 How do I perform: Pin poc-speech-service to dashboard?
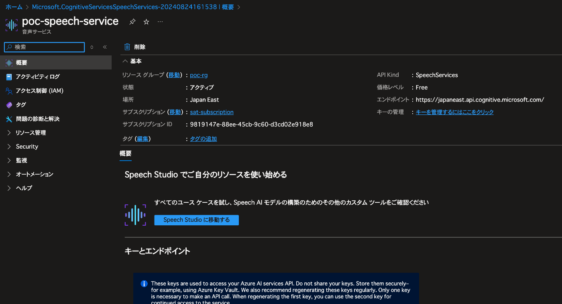pos(132,22)
